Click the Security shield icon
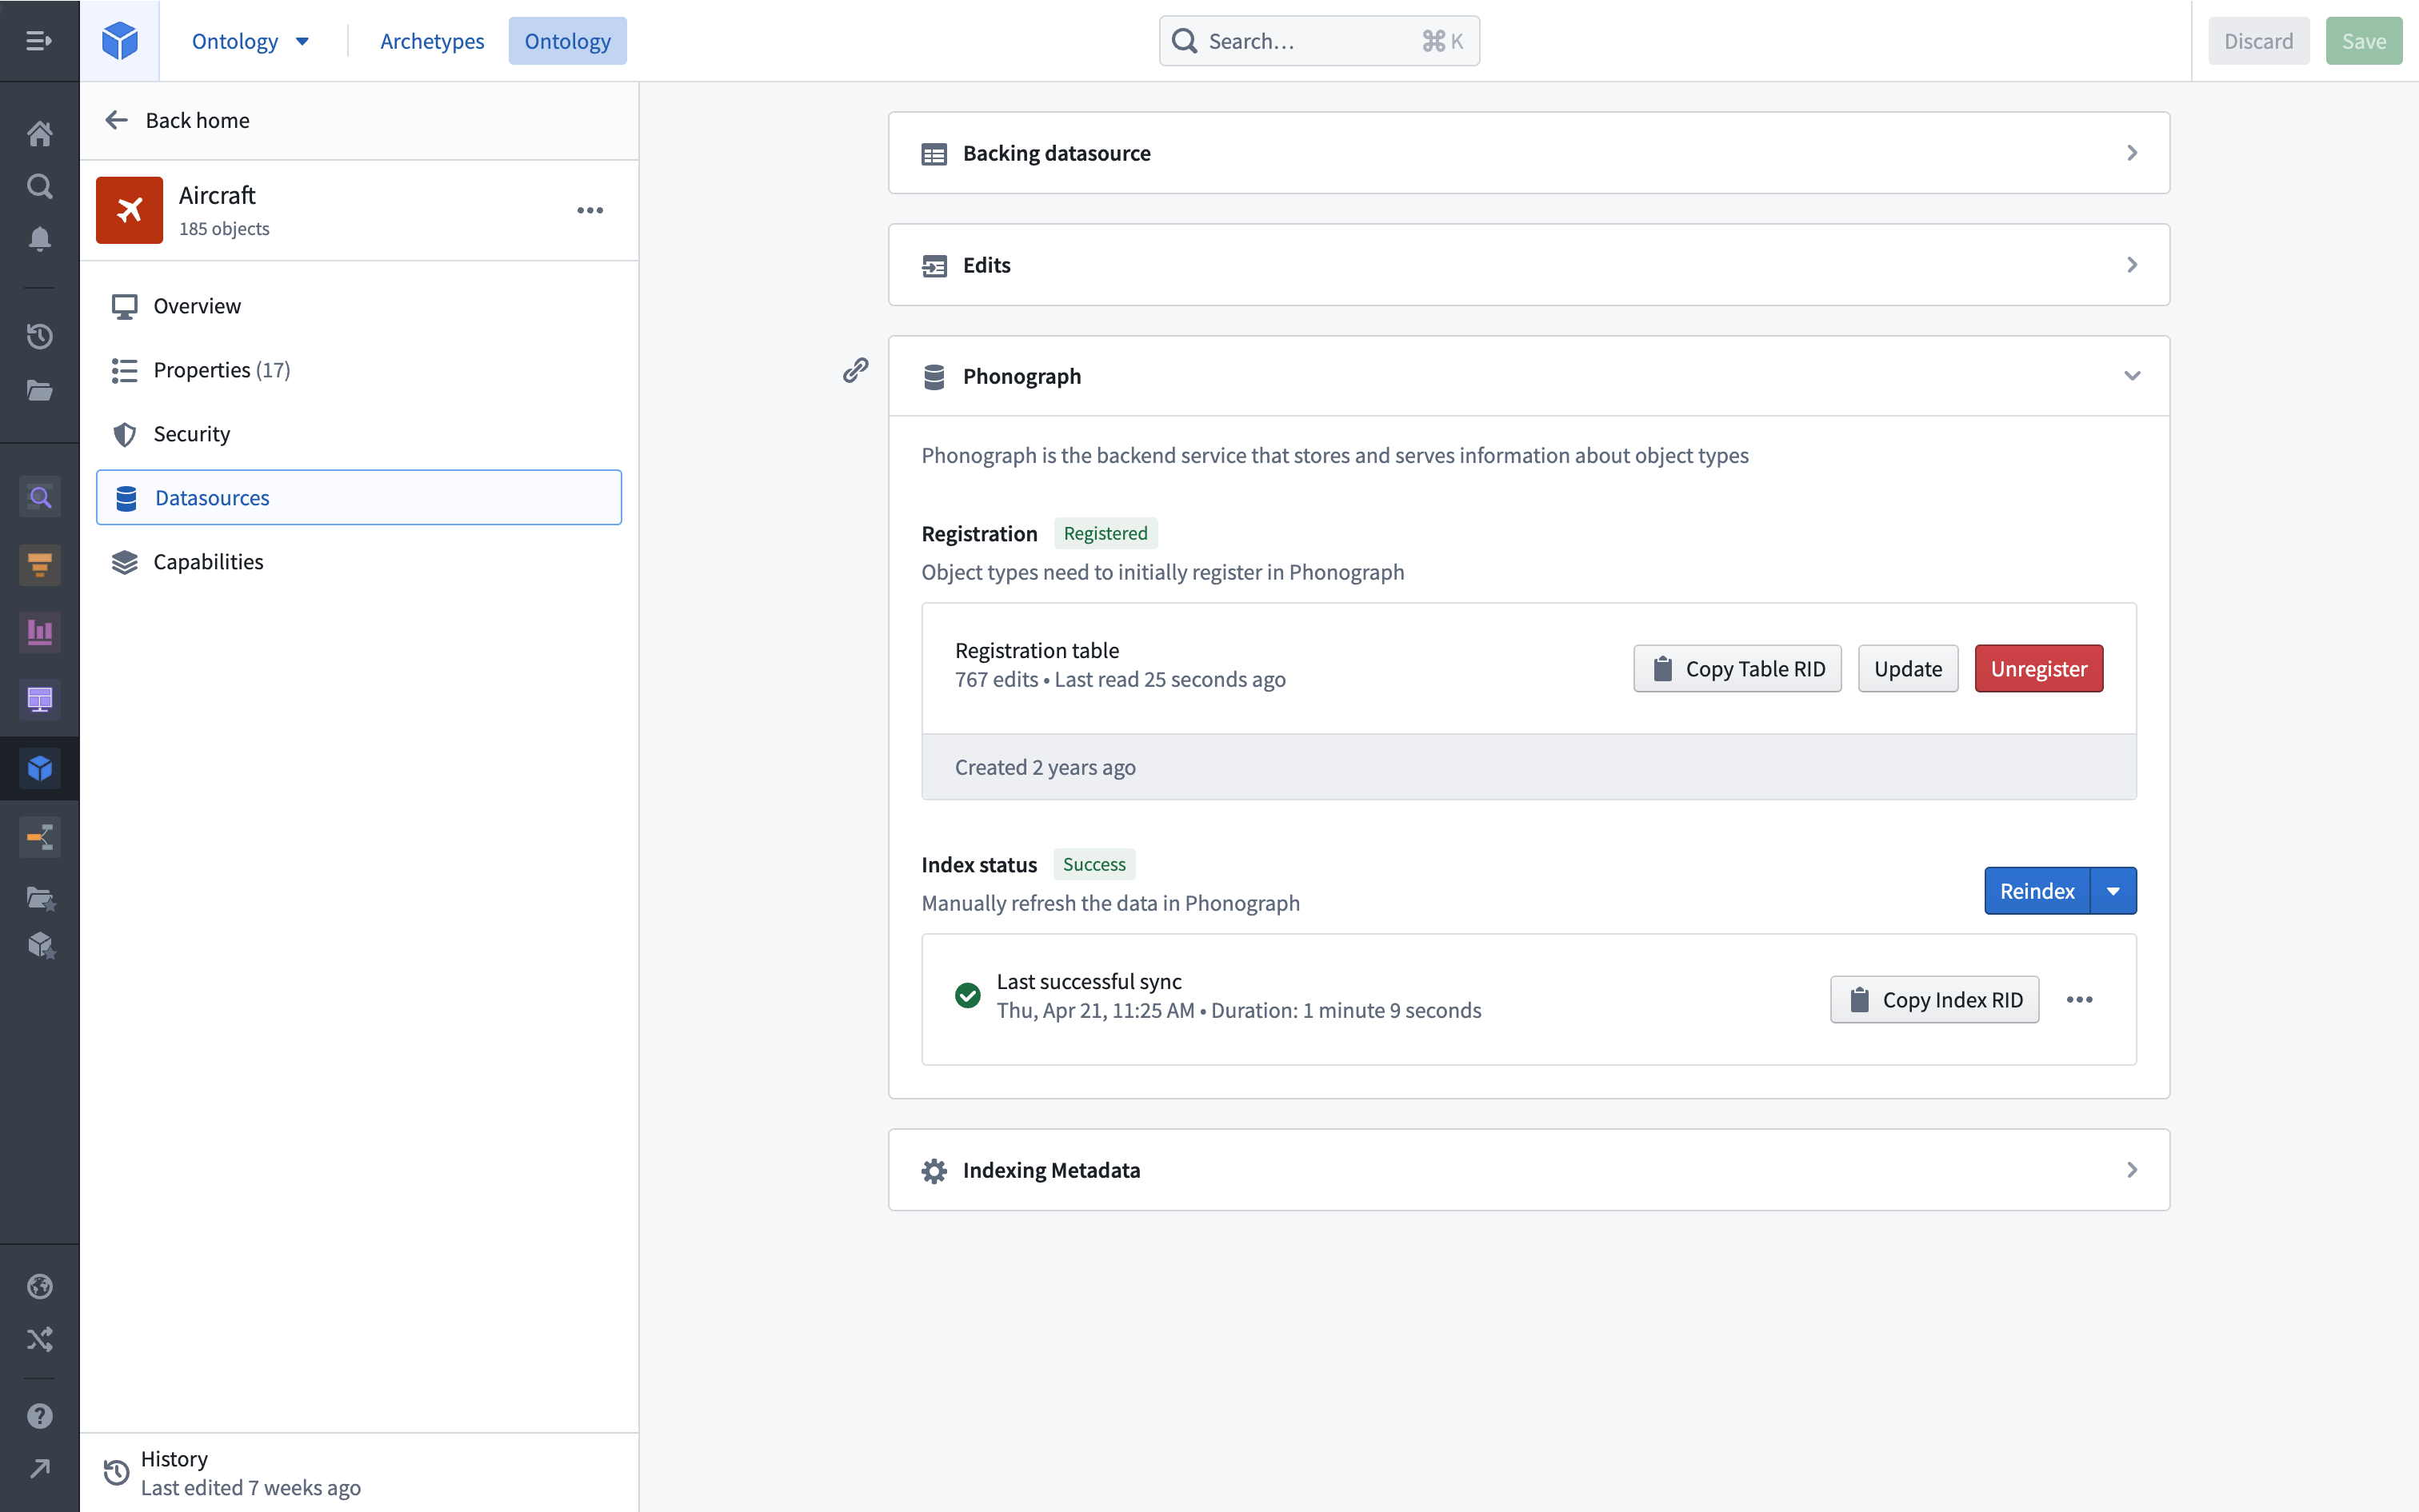Screen dimensions: 2419x1512 [x=124, y=432]
